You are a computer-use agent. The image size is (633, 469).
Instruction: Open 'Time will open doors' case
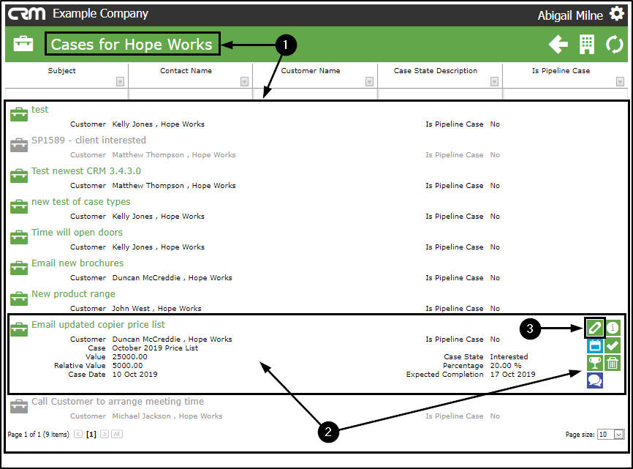point(77,232)
